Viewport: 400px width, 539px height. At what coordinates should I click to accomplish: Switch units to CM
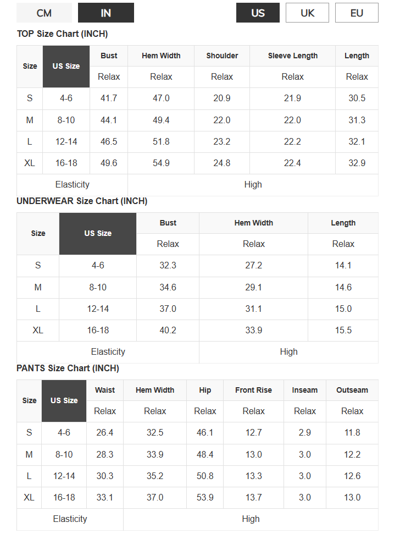(45, 13)
